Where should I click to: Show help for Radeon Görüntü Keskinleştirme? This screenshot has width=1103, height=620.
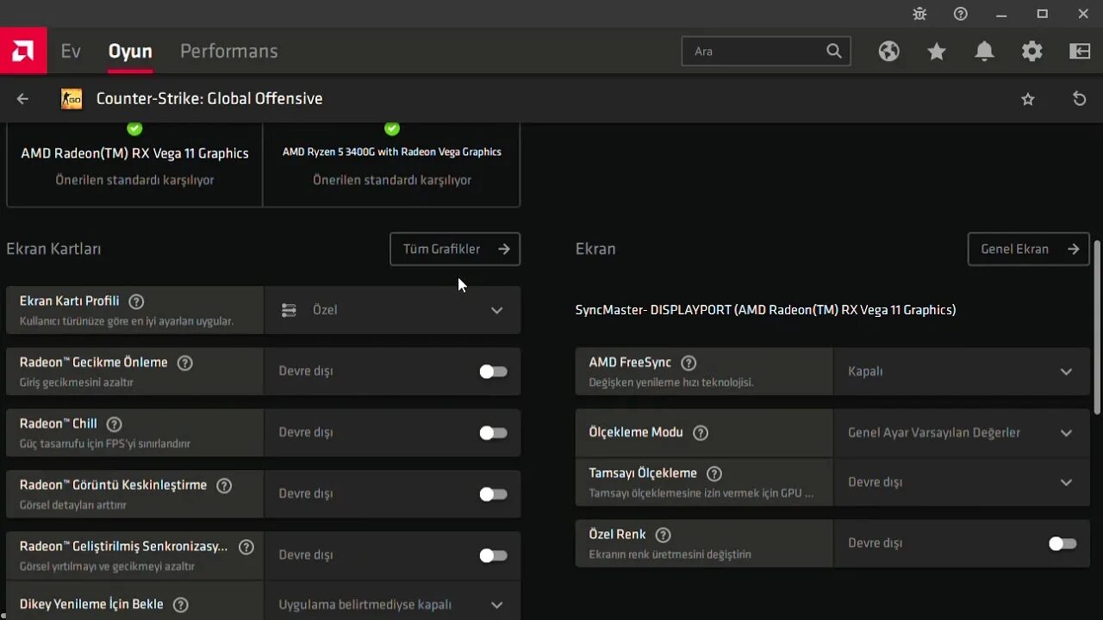[224, 486]
